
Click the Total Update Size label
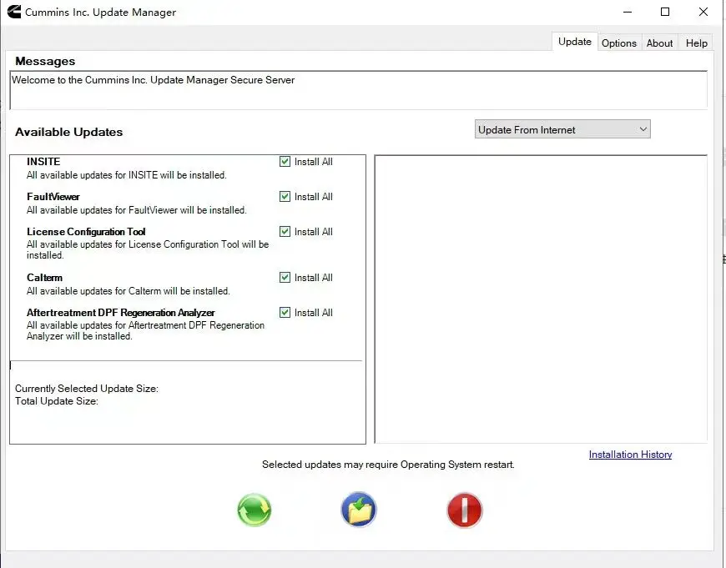point(57,401)
